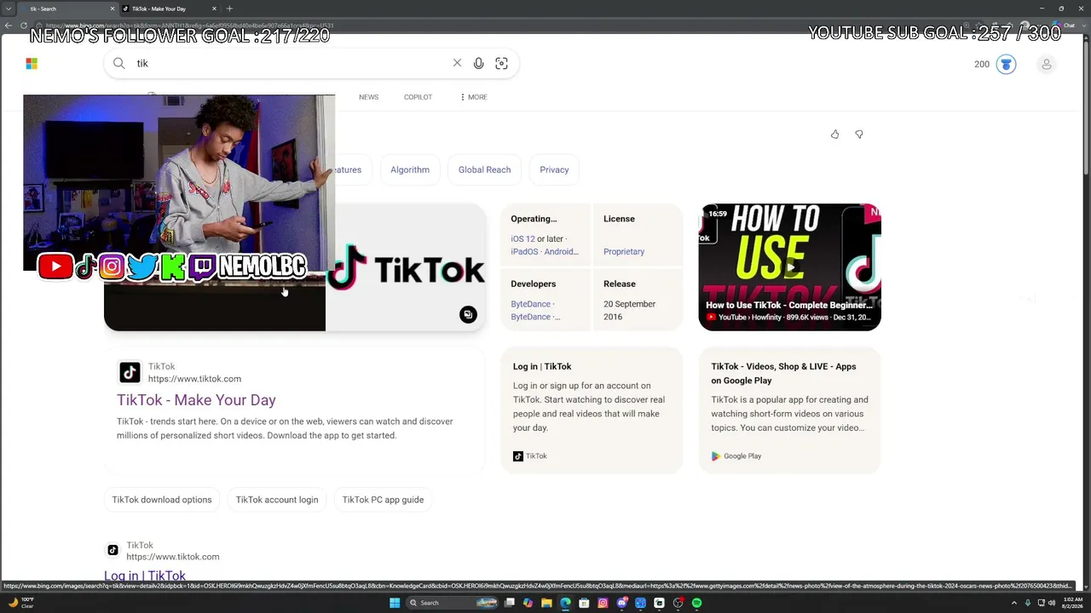Click 'TikTok download options' suggestion

(x=162, y=500)
